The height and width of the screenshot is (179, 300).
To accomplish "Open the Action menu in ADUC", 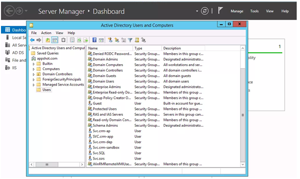I will [46, 33].
